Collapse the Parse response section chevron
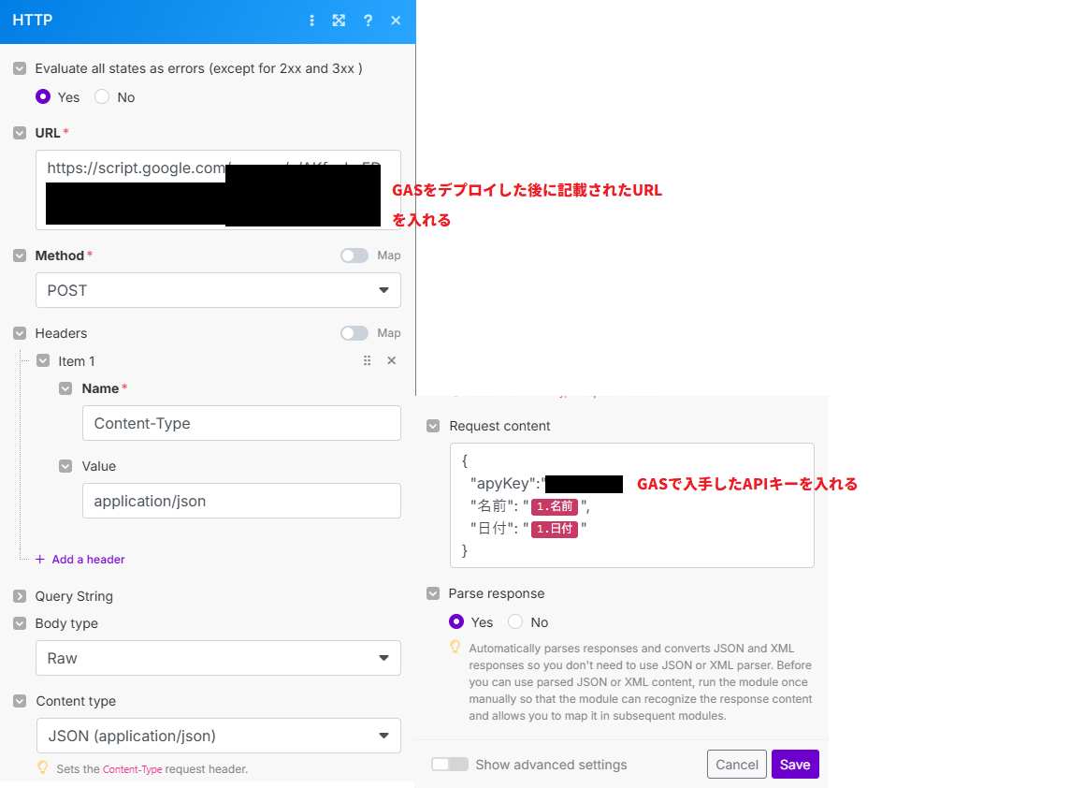 (x=433, y=593)
